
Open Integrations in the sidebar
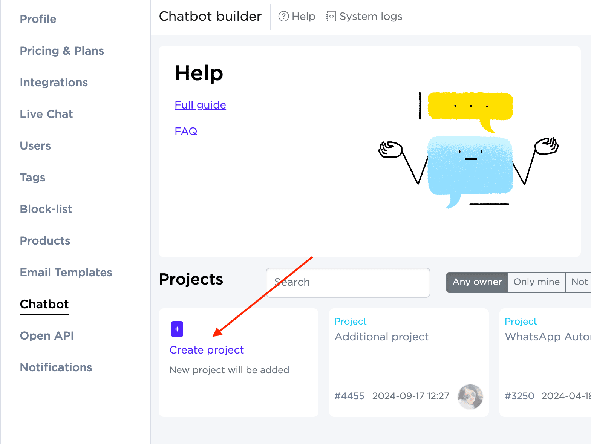(x=54, y=83)
